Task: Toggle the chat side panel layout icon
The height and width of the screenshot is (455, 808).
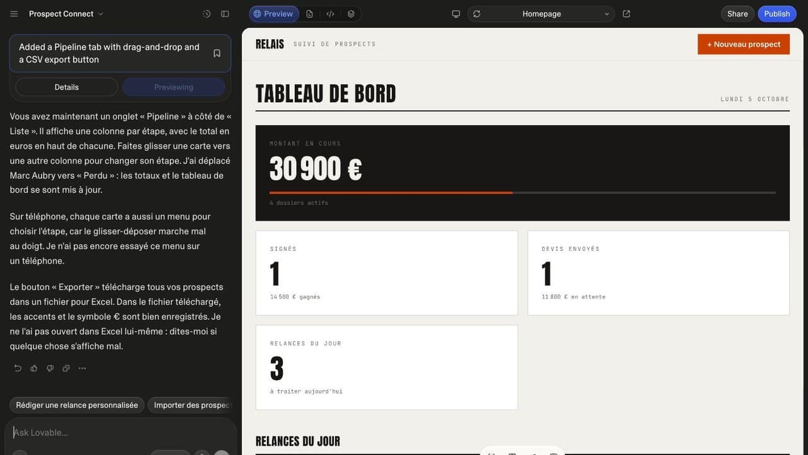Action: pyautogui.click(x=225, y=14)
